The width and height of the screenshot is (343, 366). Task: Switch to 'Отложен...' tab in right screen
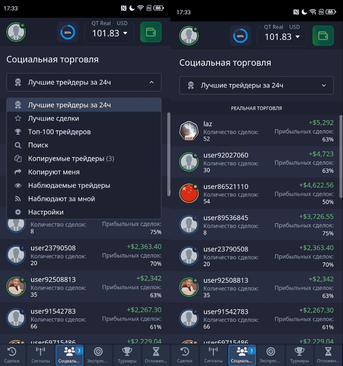click(328, 355)
